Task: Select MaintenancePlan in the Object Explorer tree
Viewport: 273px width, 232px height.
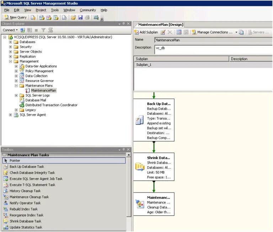Action: point(43,90)
